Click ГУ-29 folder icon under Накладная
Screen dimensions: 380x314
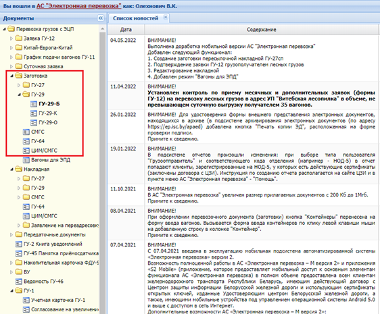26,188
